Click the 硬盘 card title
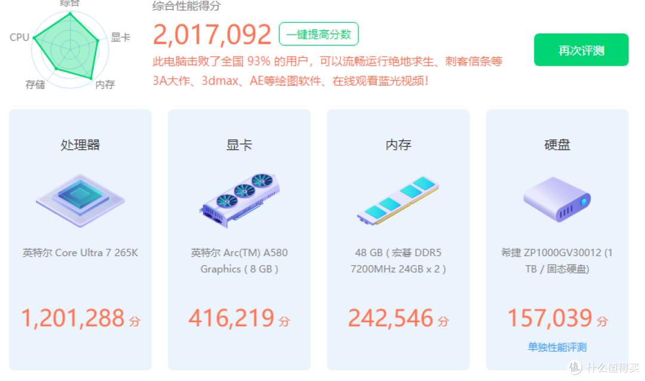 click(x=557, y=145)
